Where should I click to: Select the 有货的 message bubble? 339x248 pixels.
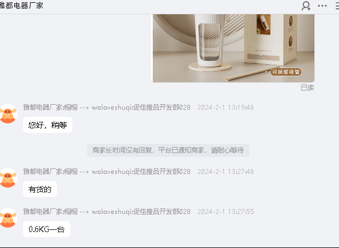(40, 189)
